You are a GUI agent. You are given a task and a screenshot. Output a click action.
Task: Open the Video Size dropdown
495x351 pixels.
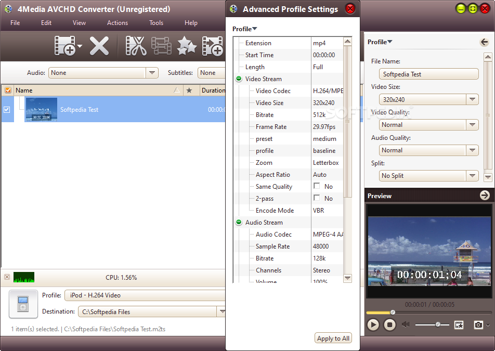pos(472,99)
